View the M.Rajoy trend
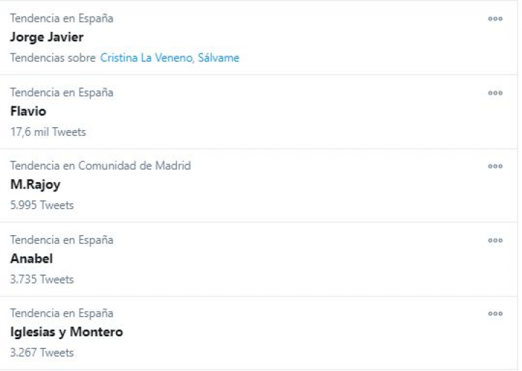 35,184
